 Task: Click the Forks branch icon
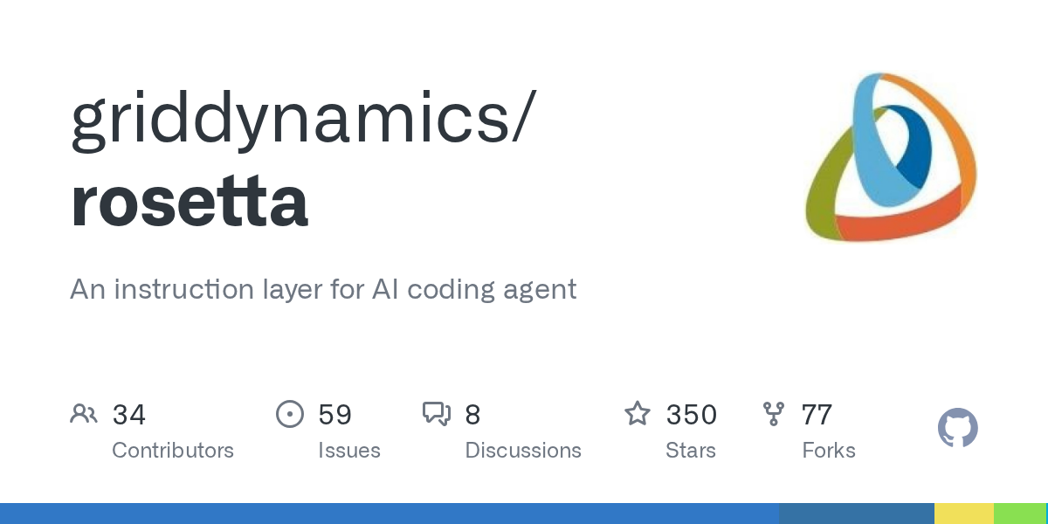[774, 414]
